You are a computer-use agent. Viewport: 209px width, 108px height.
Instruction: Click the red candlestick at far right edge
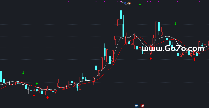[208, 43]
